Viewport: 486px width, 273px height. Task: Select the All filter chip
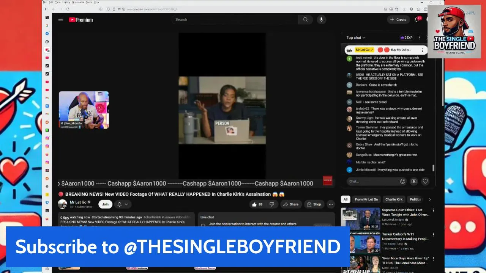point(346,199)
